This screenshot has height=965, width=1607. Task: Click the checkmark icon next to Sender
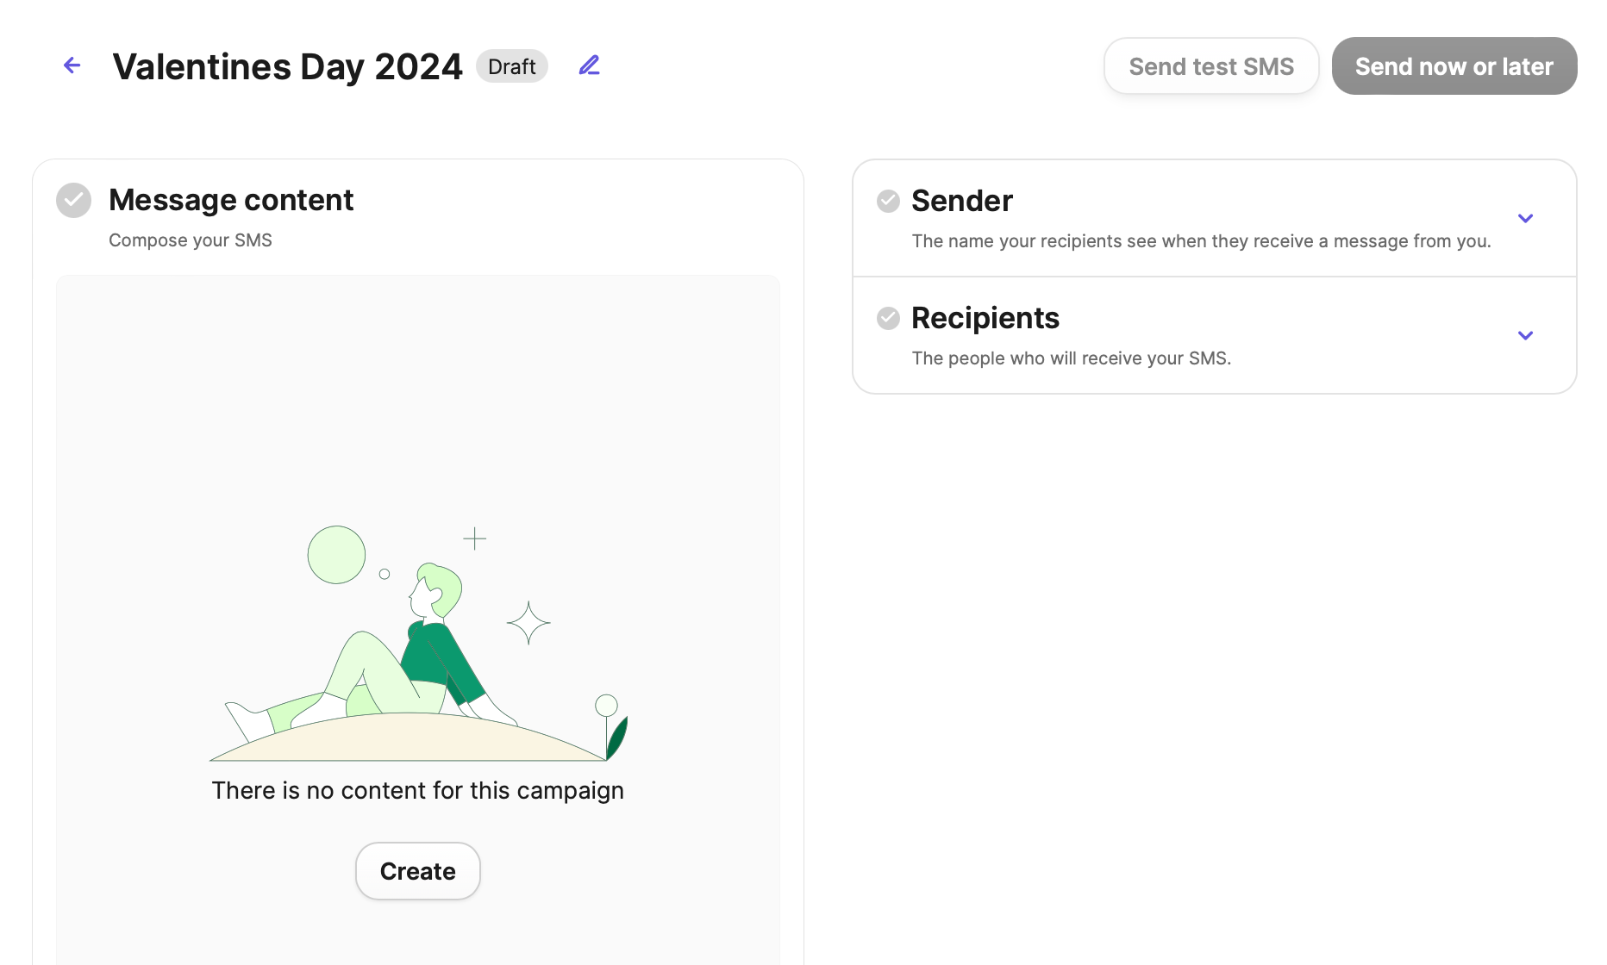point(888,201)
